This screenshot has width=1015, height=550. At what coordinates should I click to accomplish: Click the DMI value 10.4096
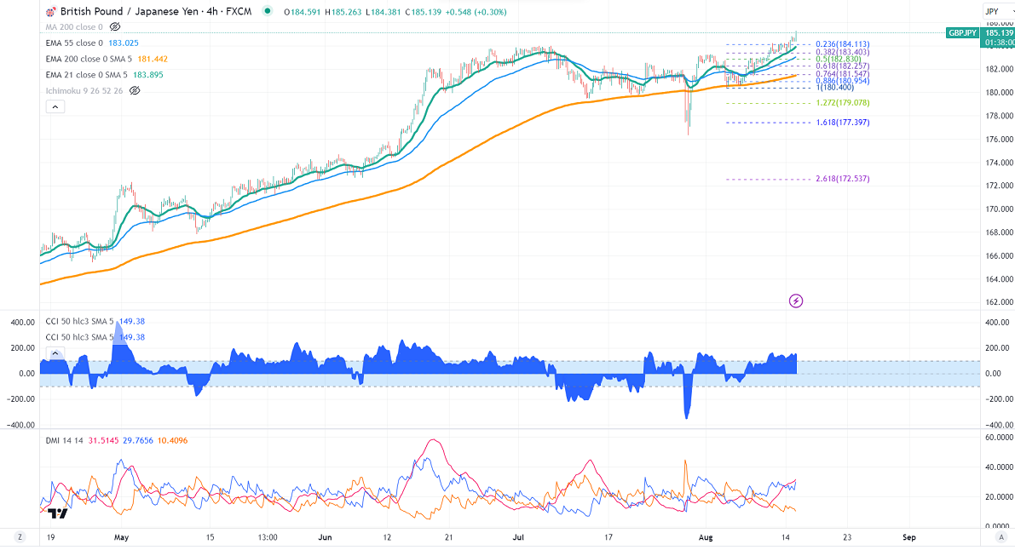tap(173, 441)
